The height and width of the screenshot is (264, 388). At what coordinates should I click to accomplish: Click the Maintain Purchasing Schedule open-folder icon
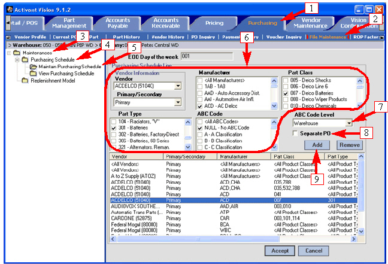pyautogui.click(x=33, y=67)
